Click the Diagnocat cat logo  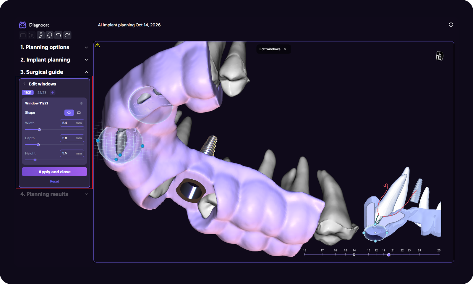point(22,25)
